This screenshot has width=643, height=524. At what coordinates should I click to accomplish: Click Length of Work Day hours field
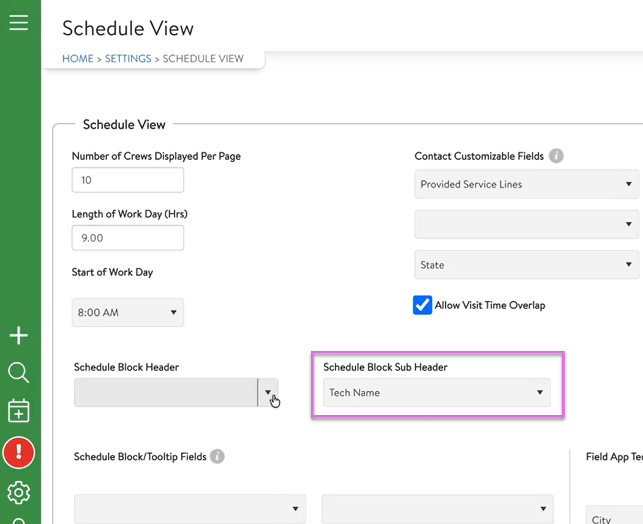[127, 238]
